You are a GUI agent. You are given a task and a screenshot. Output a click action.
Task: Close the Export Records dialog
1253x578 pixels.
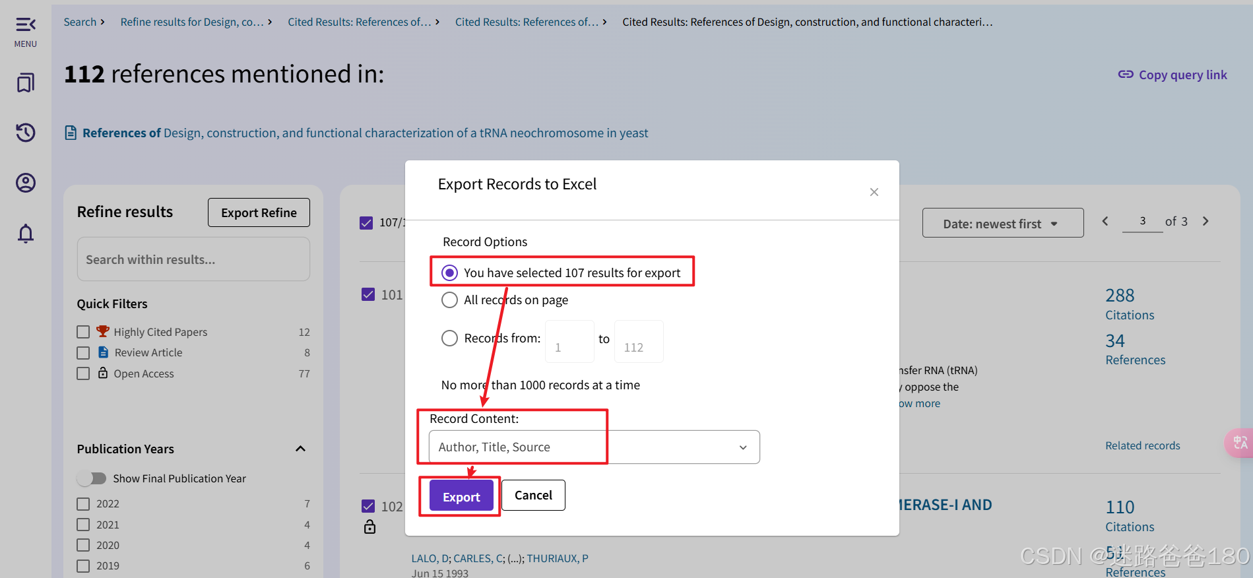coord(874,192)
